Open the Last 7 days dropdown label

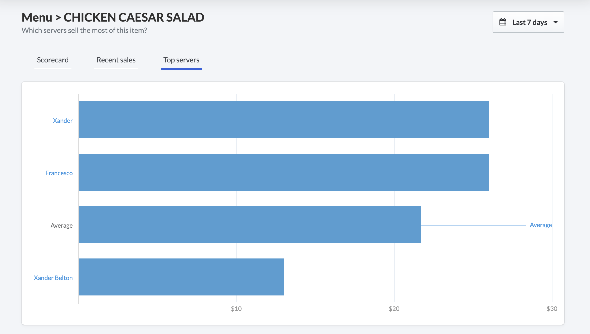(530, 22)
